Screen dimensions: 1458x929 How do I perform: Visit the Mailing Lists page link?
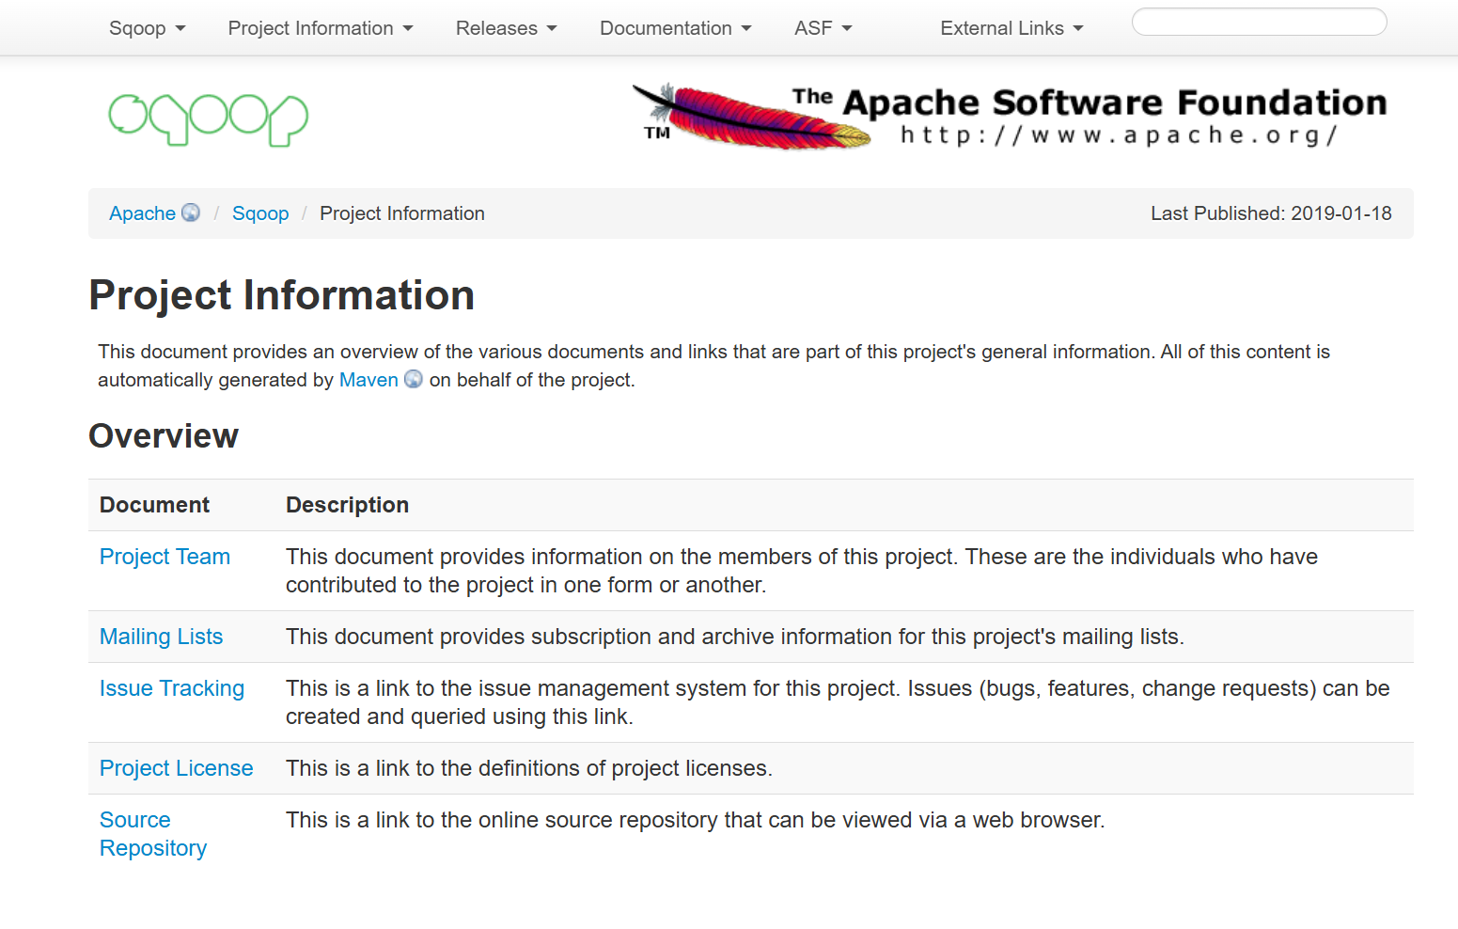pos(161,637)
